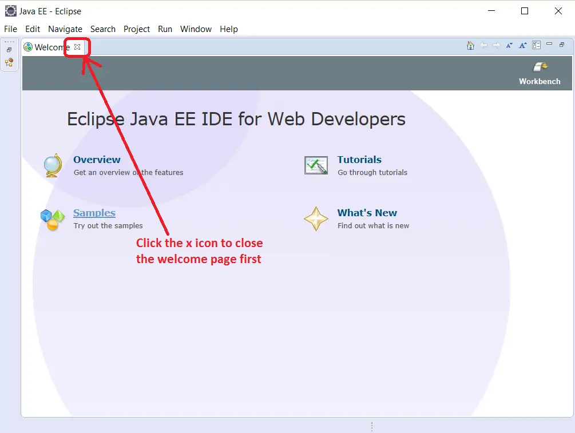Magnify font size with the large A icon

tap(522, 45)
